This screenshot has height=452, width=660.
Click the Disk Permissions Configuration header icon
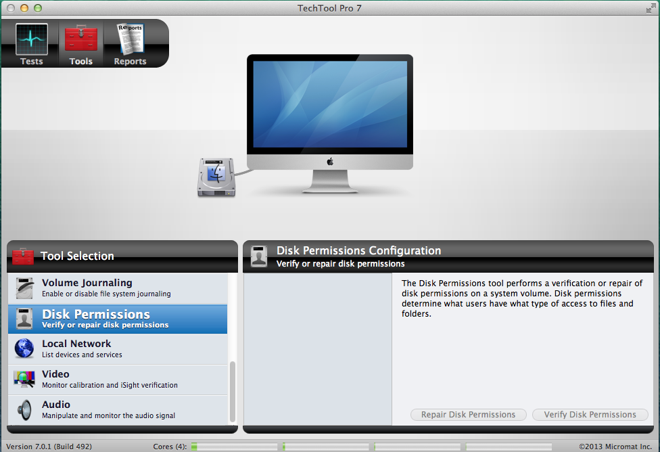click(259, 256)
